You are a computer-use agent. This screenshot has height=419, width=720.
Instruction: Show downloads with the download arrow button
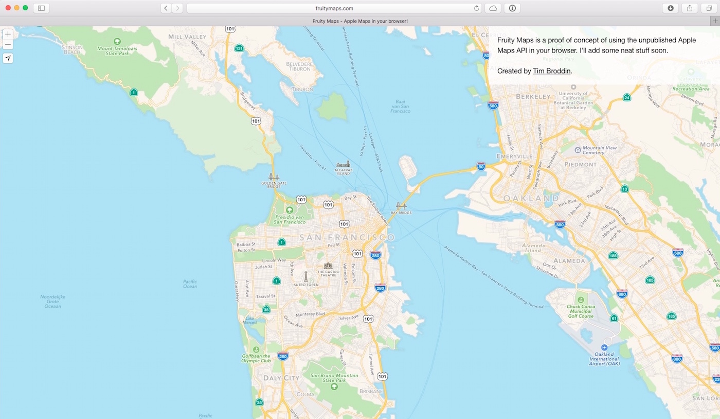pyautogui.click(x=671, y=8)
